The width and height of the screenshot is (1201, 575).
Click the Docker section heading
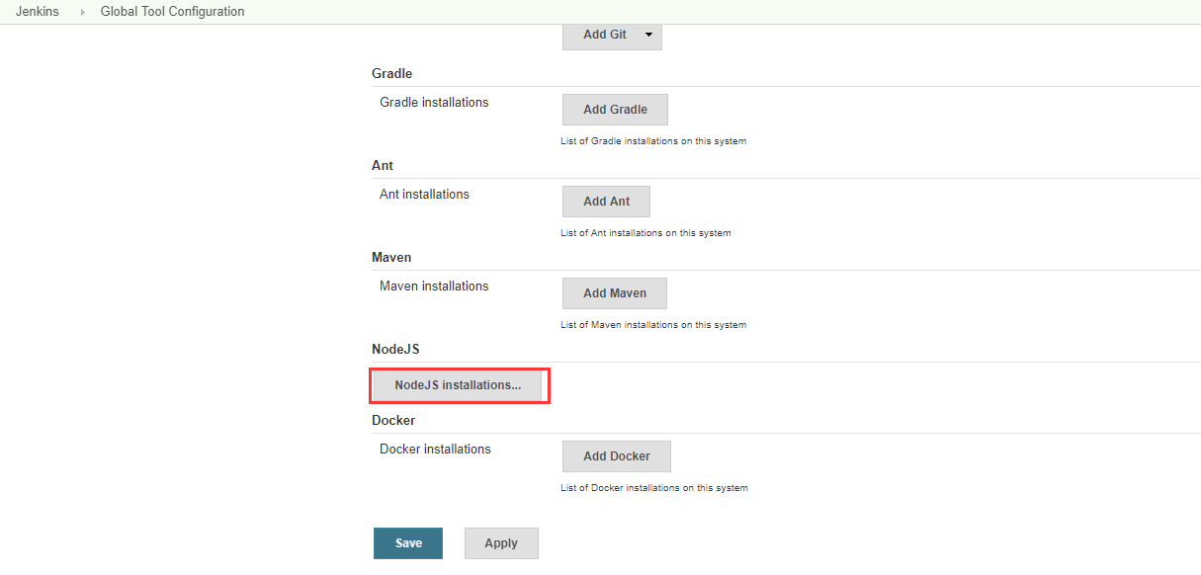393,421
